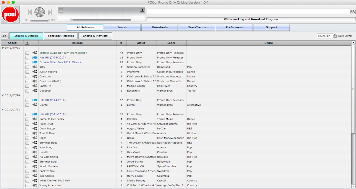This screenshot has height=189, width=356.
Task: Start playback with the play button
Action: pos(39,12)
